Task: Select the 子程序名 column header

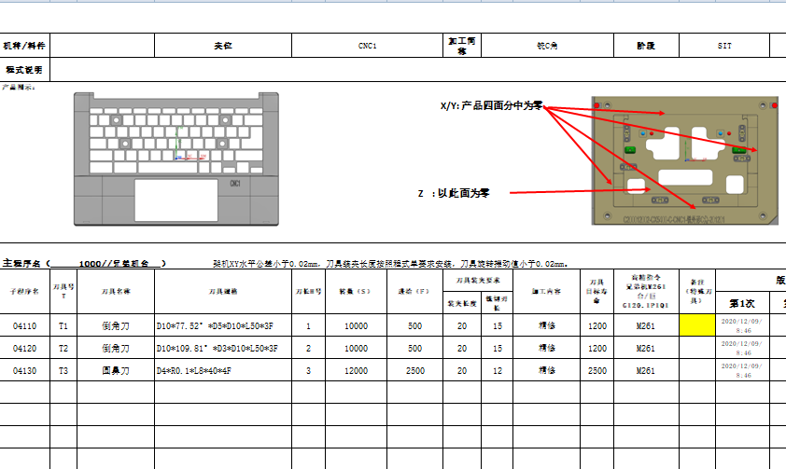Action: click(x=24, y=291)
